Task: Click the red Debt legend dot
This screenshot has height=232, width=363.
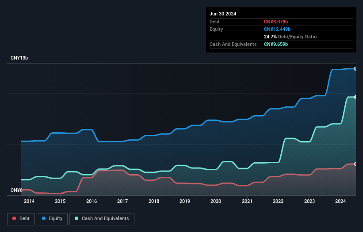Action: click(x=14, y=218)
